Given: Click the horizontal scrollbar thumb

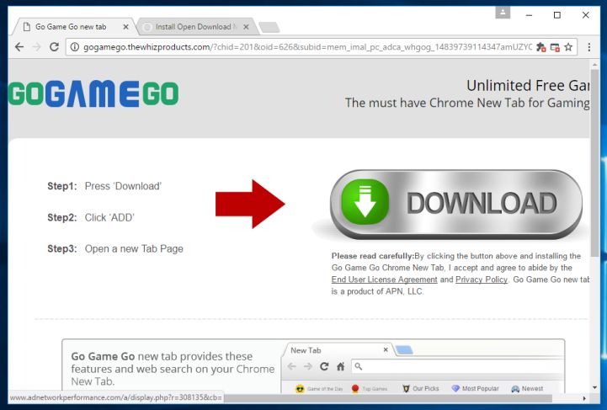Looking at the screenshot, I should tap(387, 398).
